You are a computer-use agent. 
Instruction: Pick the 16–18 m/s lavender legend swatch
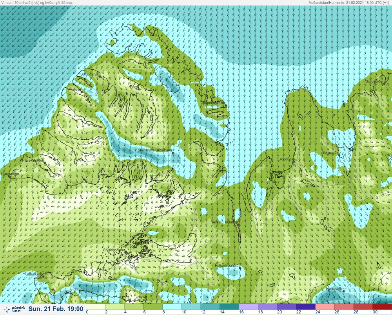(x=249, y=306)
